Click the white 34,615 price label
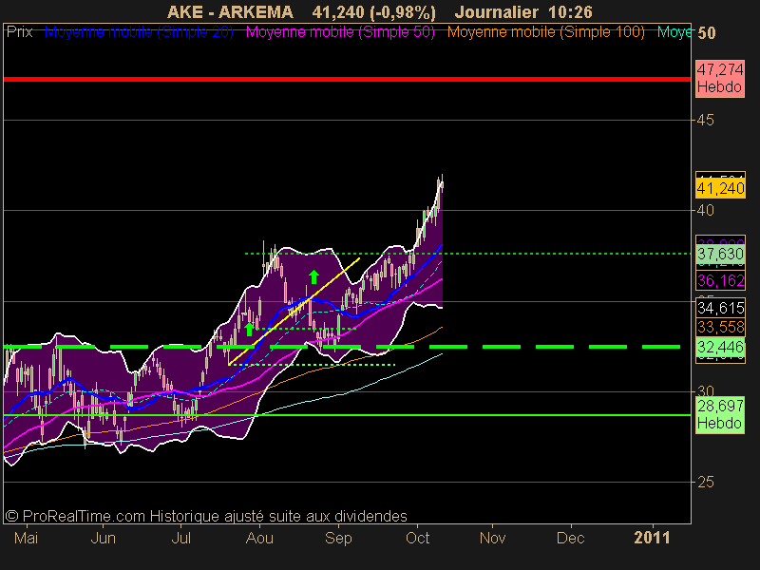Viewport: 760px width, 570px height. coord(720,308)
